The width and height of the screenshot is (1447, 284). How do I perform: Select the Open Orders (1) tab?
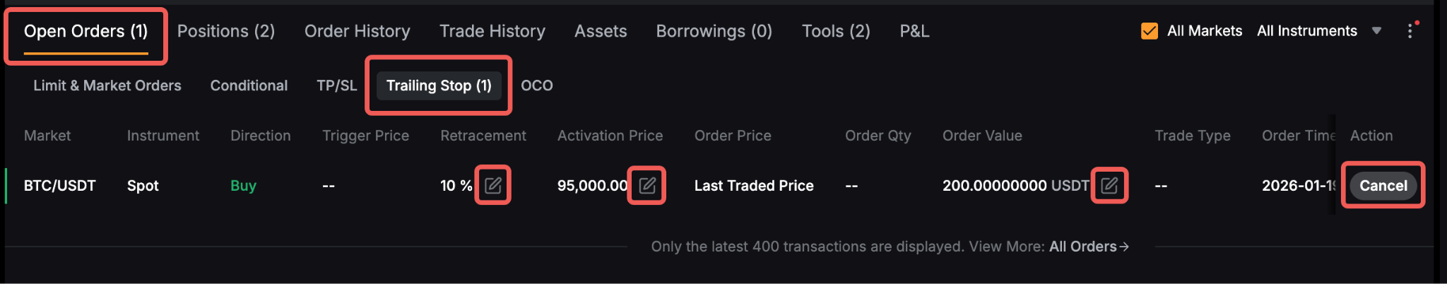[x=85, y=31]
